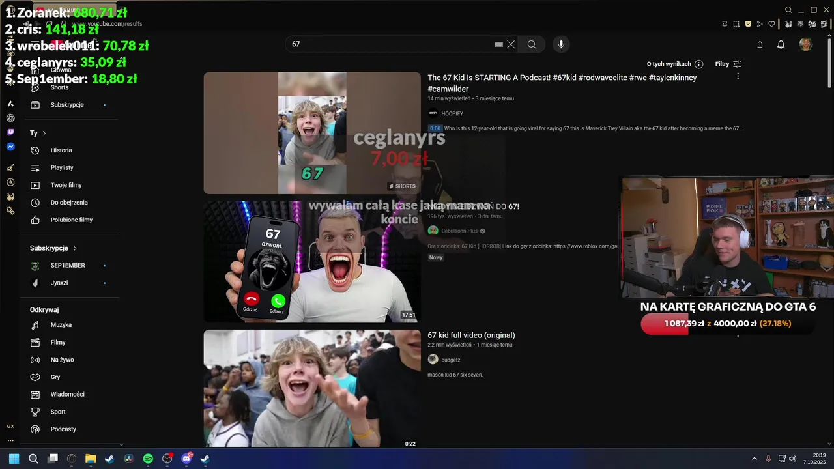The image size is (834, 469).
Task: Open YouTube notifications bell
Action: 781,44
